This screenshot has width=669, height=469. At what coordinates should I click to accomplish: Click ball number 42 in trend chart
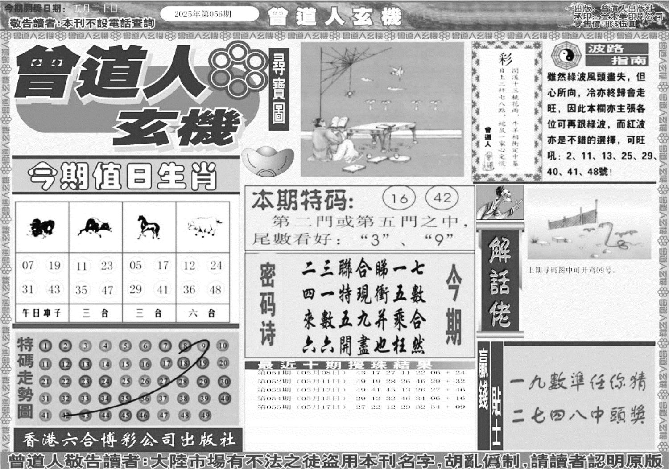(66, 415)
